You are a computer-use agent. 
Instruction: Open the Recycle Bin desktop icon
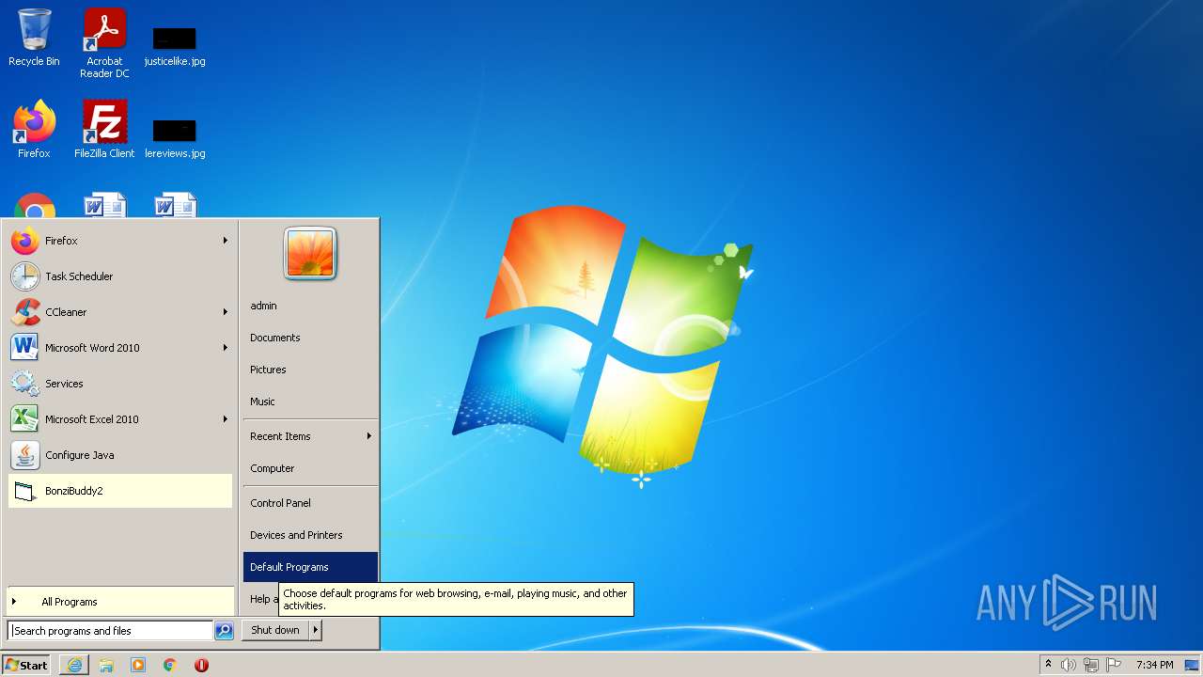pos(34,38)
